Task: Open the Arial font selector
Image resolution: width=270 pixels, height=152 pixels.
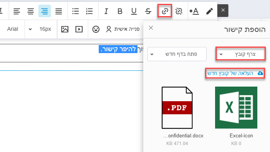Action: click(12, 29)
